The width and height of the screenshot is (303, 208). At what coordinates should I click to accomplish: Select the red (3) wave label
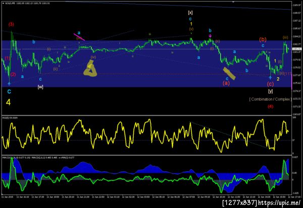tap(11, 24)
